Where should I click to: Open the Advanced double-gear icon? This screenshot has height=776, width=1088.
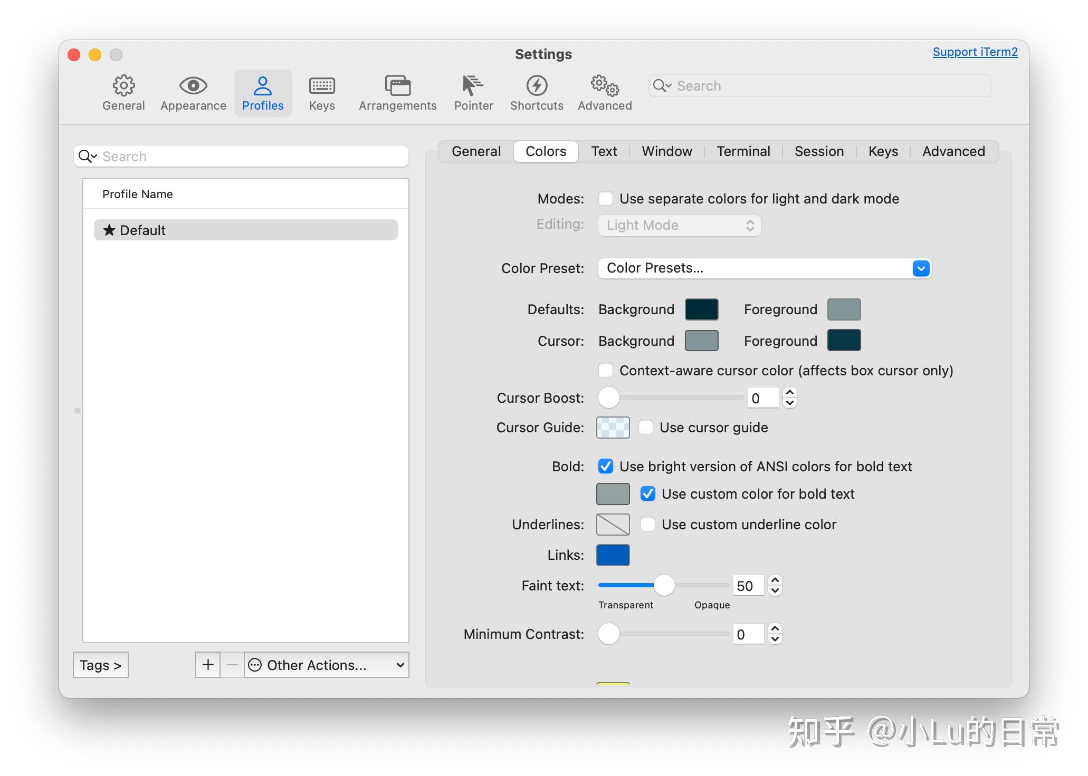pos(605,86)
